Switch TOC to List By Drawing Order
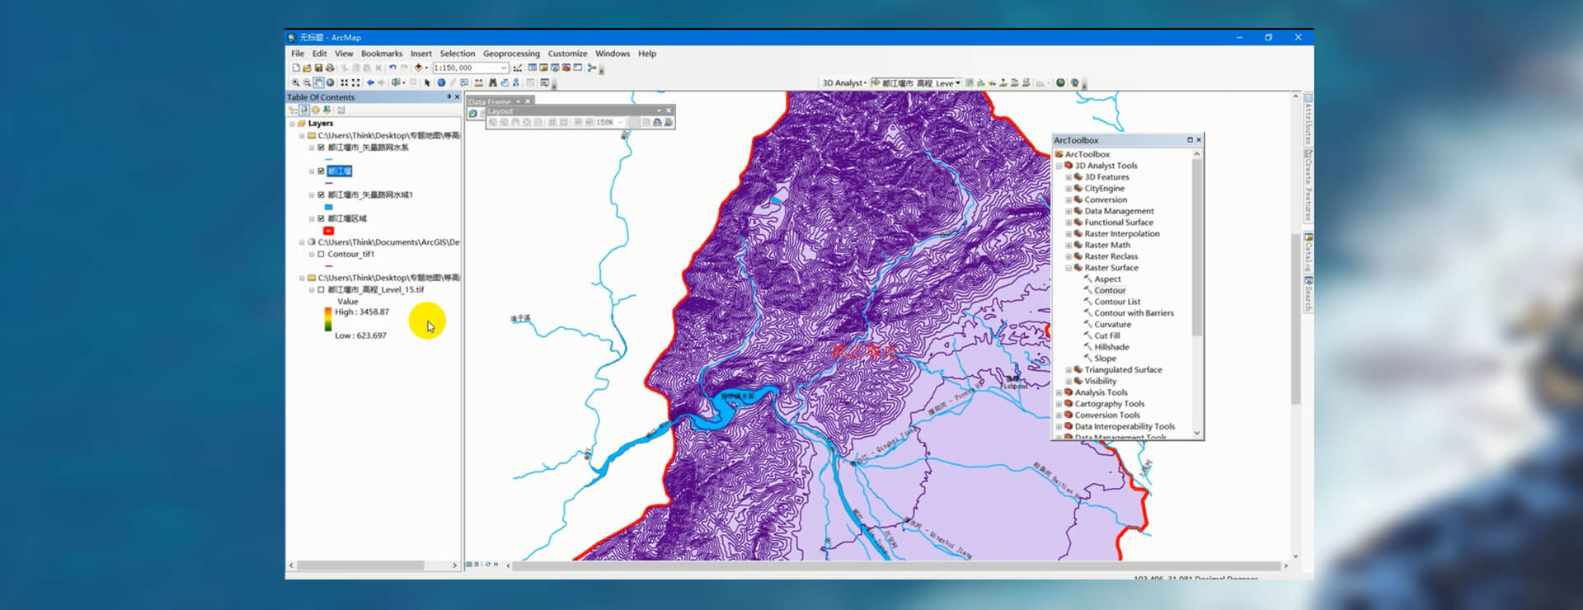Image resolution: width=1583 pixels, height=610 pixels. (x=293, y=110)
